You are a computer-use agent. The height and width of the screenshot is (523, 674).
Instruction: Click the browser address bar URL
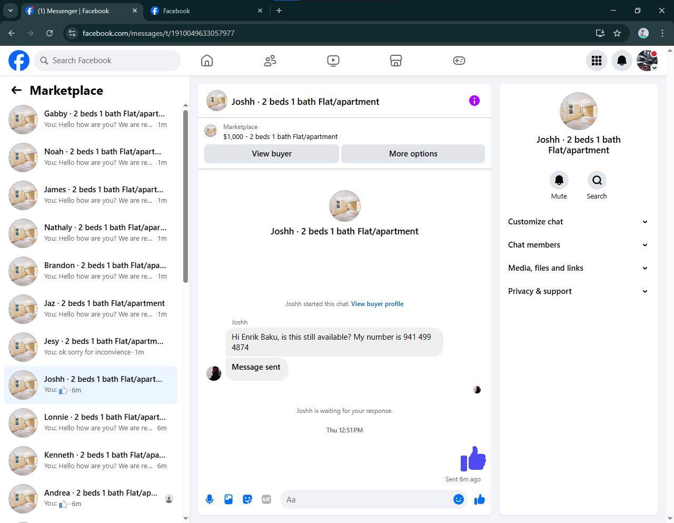[158, 33]
